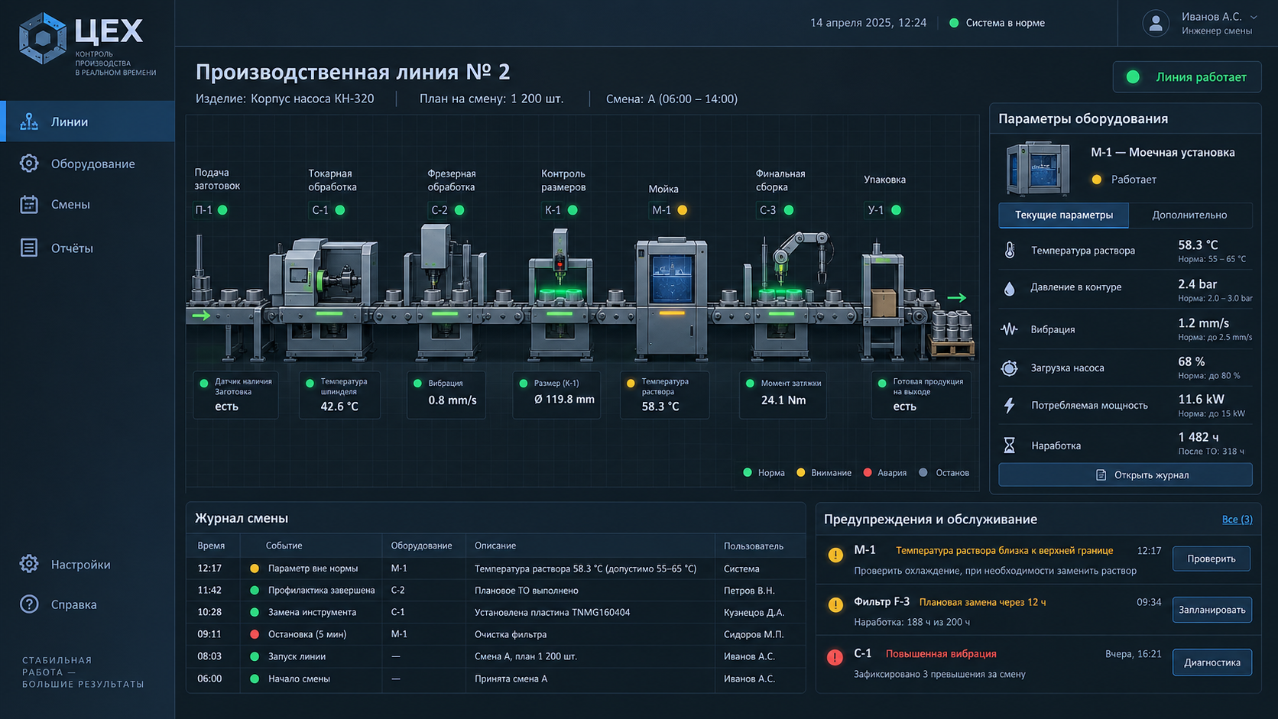Click the pump load icon for Загрузка насоса
Screen dimensions: 1278x719
(x=1010, y=368)
